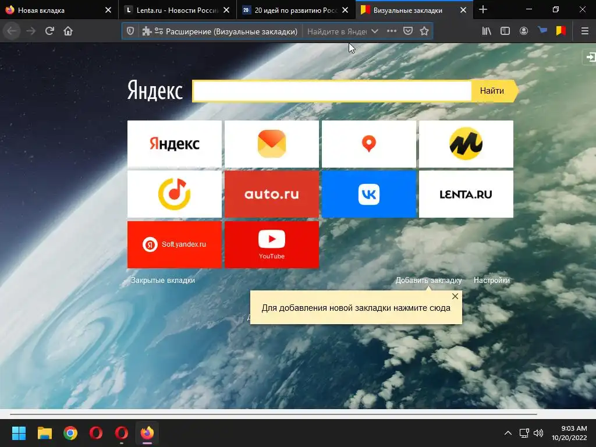This screenshot has height=447, width=596.
Task: Bookmark this page with the star
Action: [x=424, y=31]
